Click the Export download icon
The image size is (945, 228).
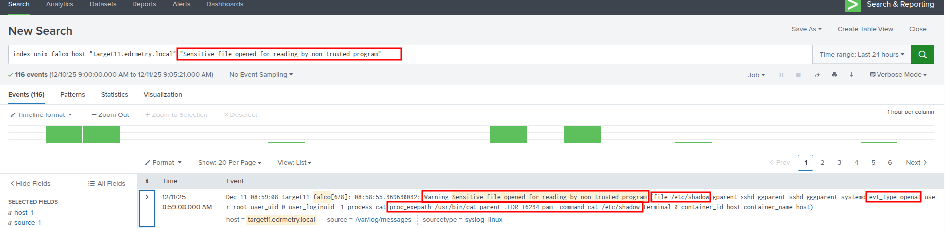[851, 75]
